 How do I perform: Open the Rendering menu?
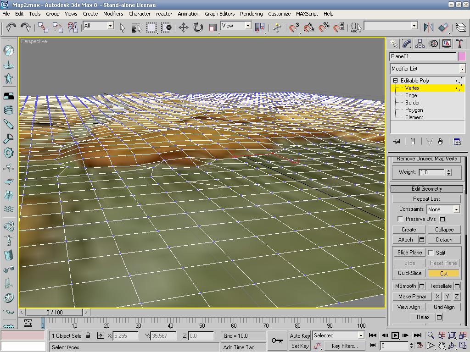(x=251, y=14)
